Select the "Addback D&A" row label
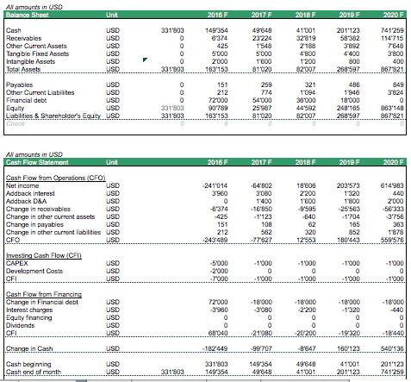411x382 pixels. pos(26,201)
